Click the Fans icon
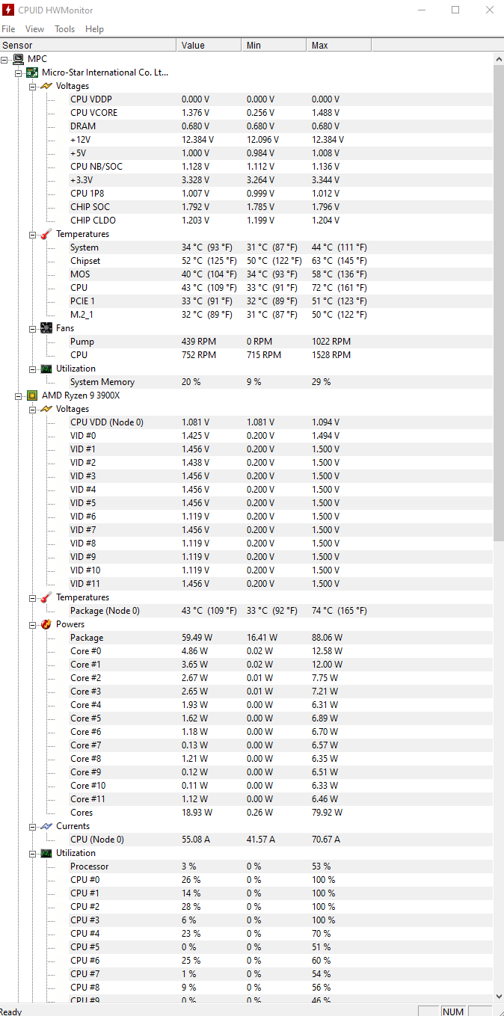This screenshot has height=1016, width=504. (x=46, y=328)
